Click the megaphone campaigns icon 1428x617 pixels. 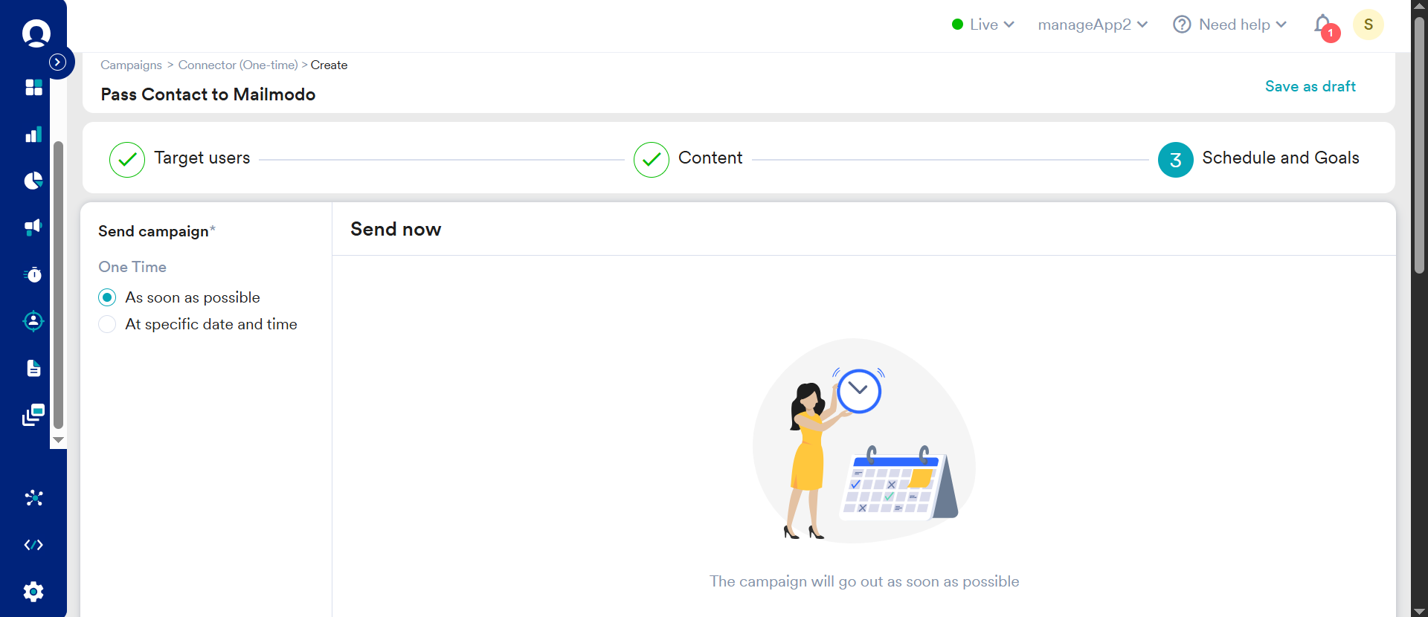(33, 227)
